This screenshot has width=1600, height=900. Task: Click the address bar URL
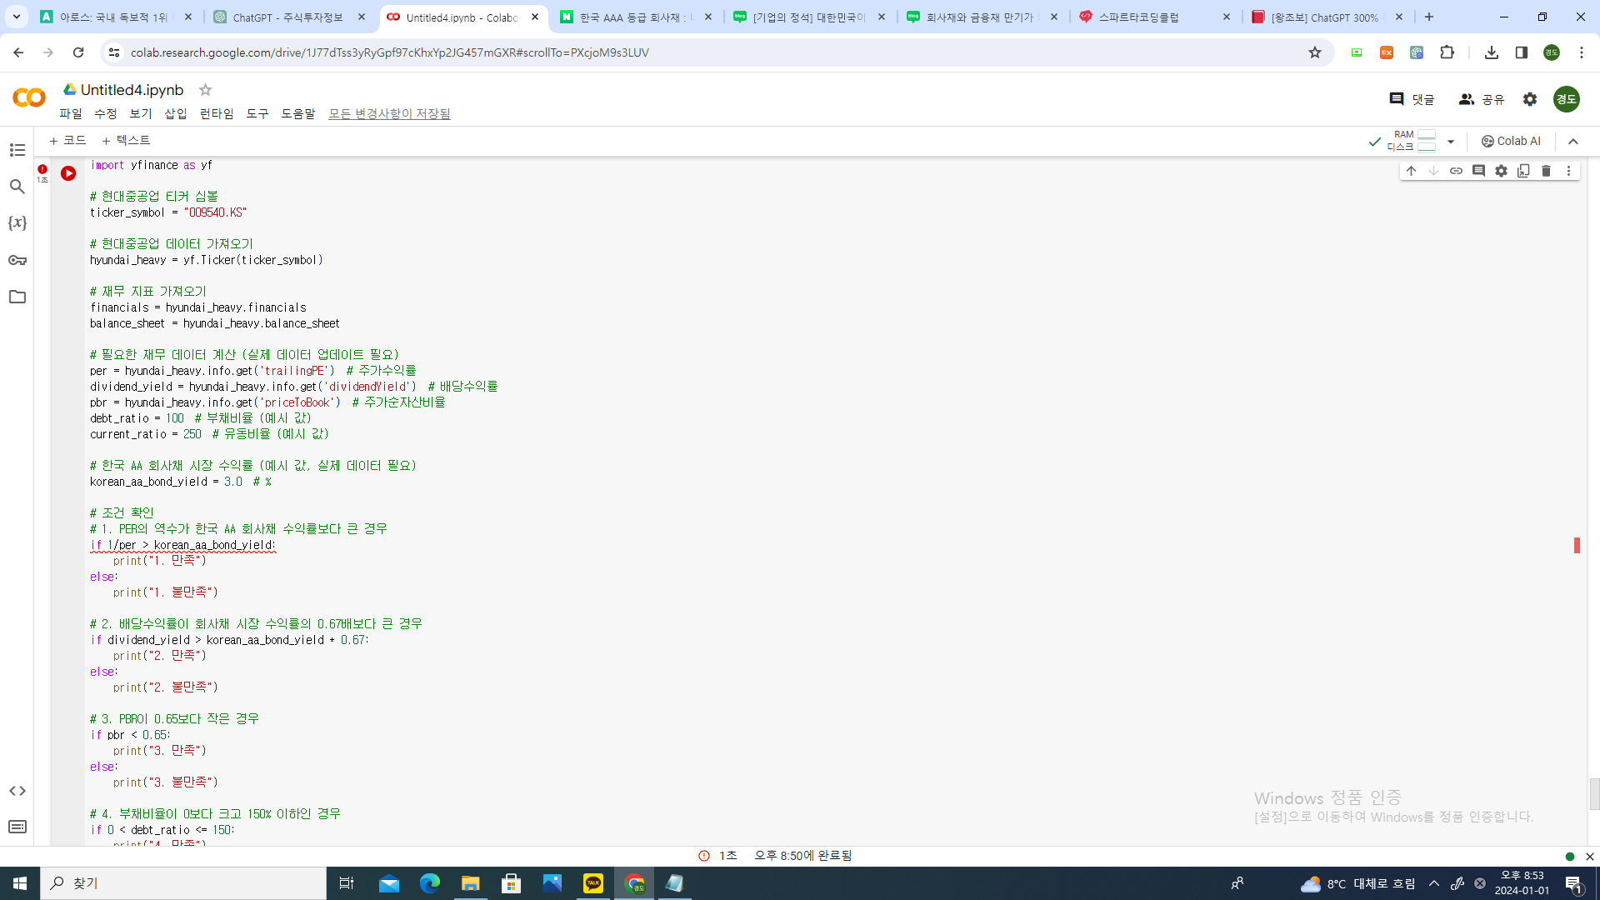point(389,52)
